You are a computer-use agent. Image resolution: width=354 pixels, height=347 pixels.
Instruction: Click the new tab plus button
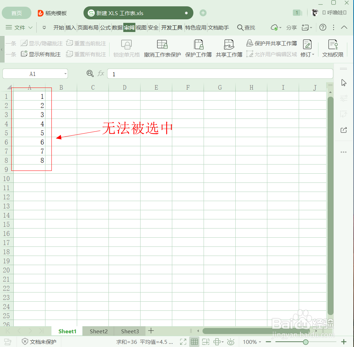[203, 13]
